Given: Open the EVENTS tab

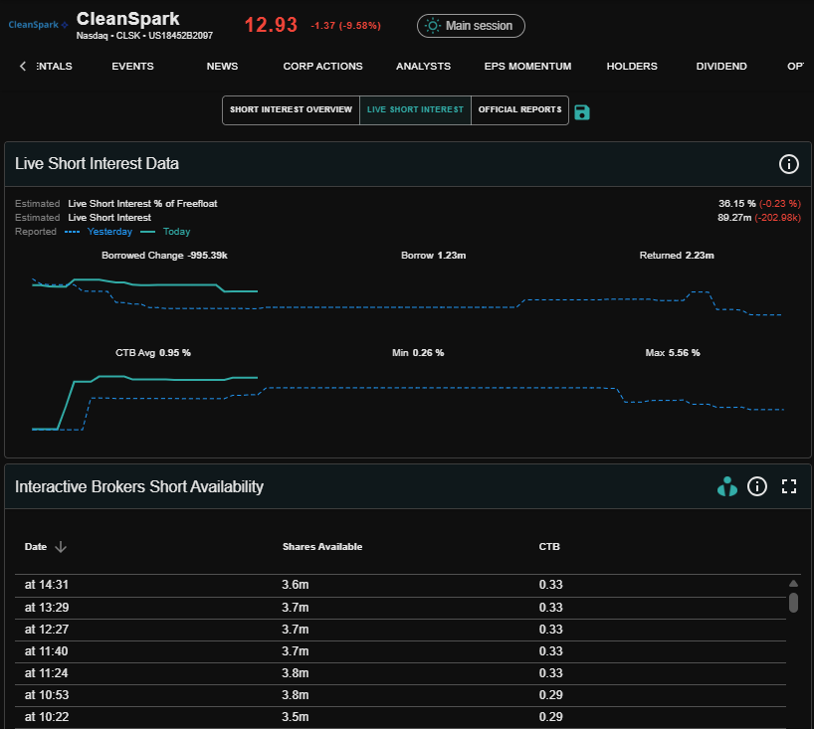Looking at the screenshot, I should pyautogui.click(x=133, y=67).
